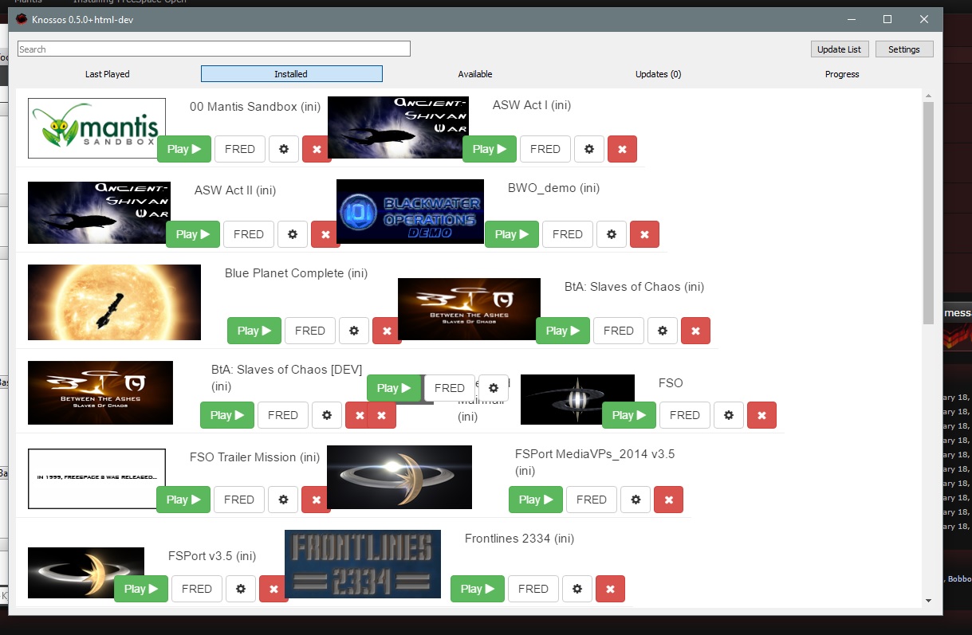Play Blue Planet Complete

pyautogui.click(x=254, y=331)
